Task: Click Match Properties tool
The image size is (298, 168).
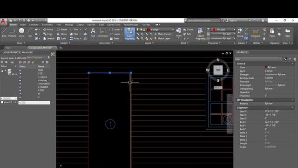Action: point(201,34)
